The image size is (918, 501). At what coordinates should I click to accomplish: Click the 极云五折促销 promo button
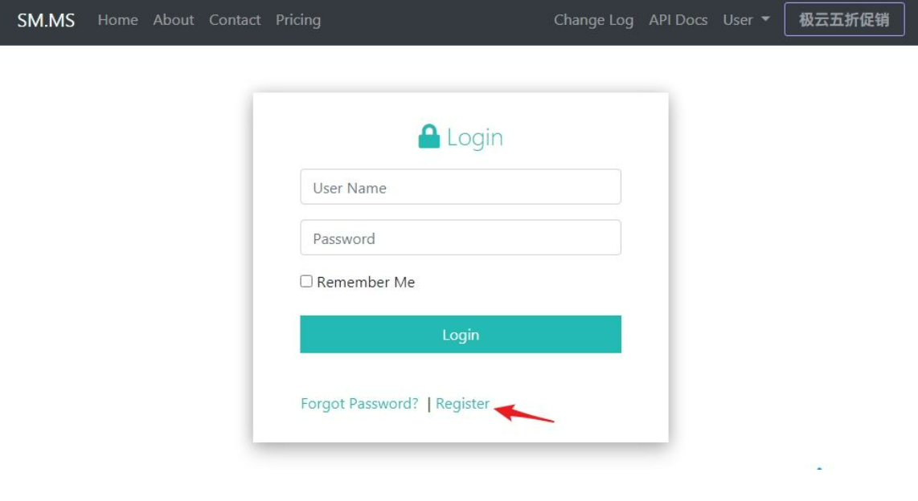coord(844,20)
